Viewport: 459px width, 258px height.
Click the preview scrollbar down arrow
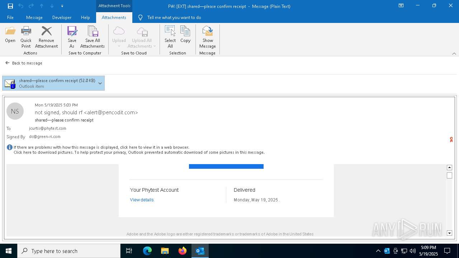(x=449, y=233)
